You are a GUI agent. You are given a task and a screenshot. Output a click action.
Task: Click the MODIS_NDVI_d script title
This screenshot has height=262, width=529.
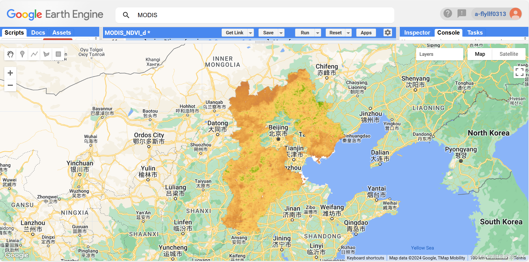point(127,33)
